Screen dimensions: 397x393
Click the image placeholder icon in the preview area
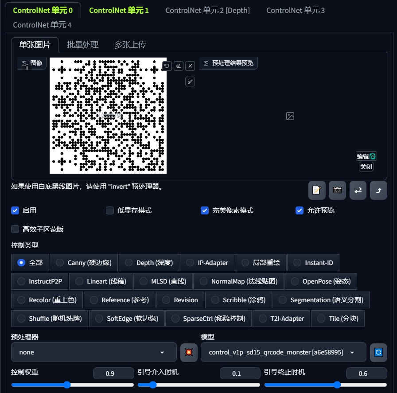pyautogui.click(x=290, y=116)
